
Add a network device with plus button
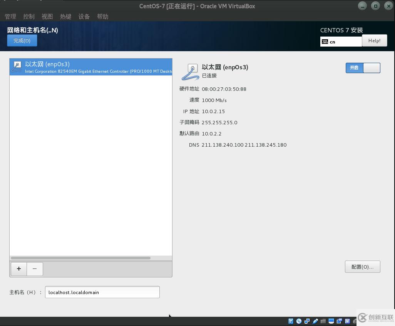tap(19, 269)
